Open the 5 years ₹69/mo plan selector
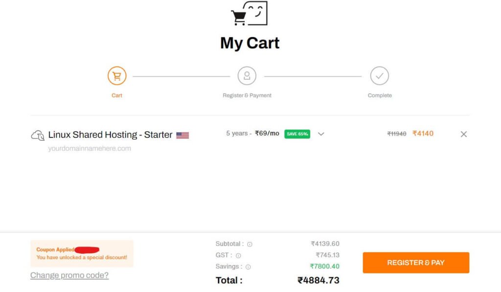The height and width of the screenshot is (292, 501). point(252,134)
